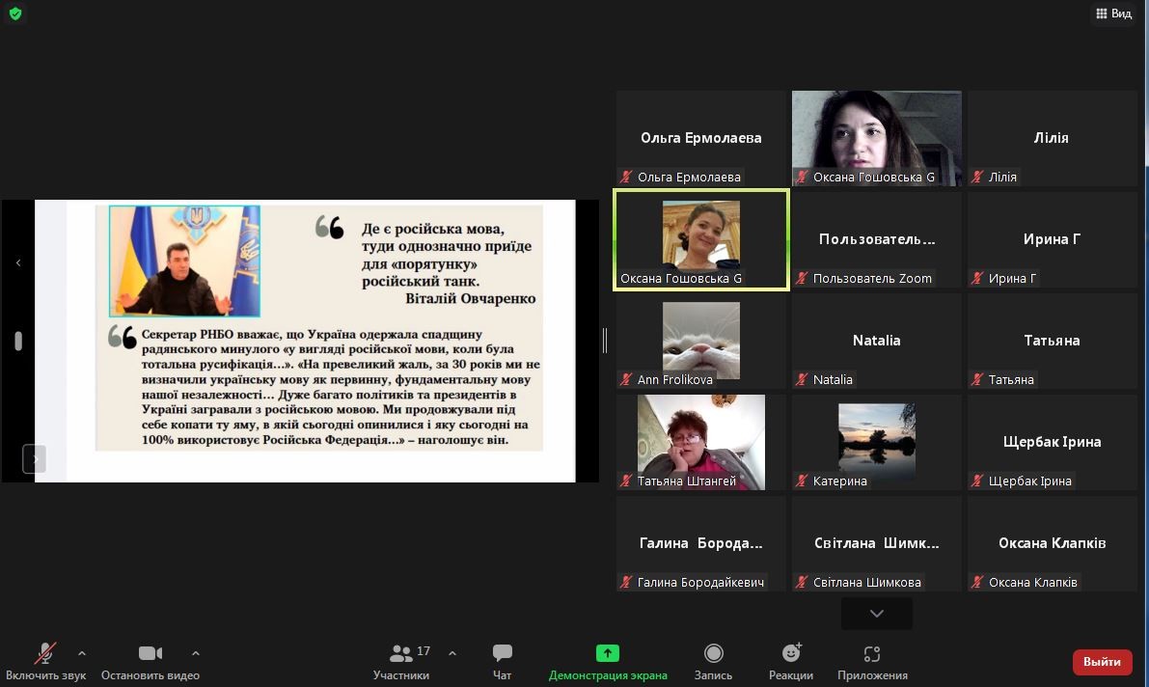Viewport: 1149px width, 687px height.
Task: Leave the meeting with Выйти button
Action: click(1102, 662)
